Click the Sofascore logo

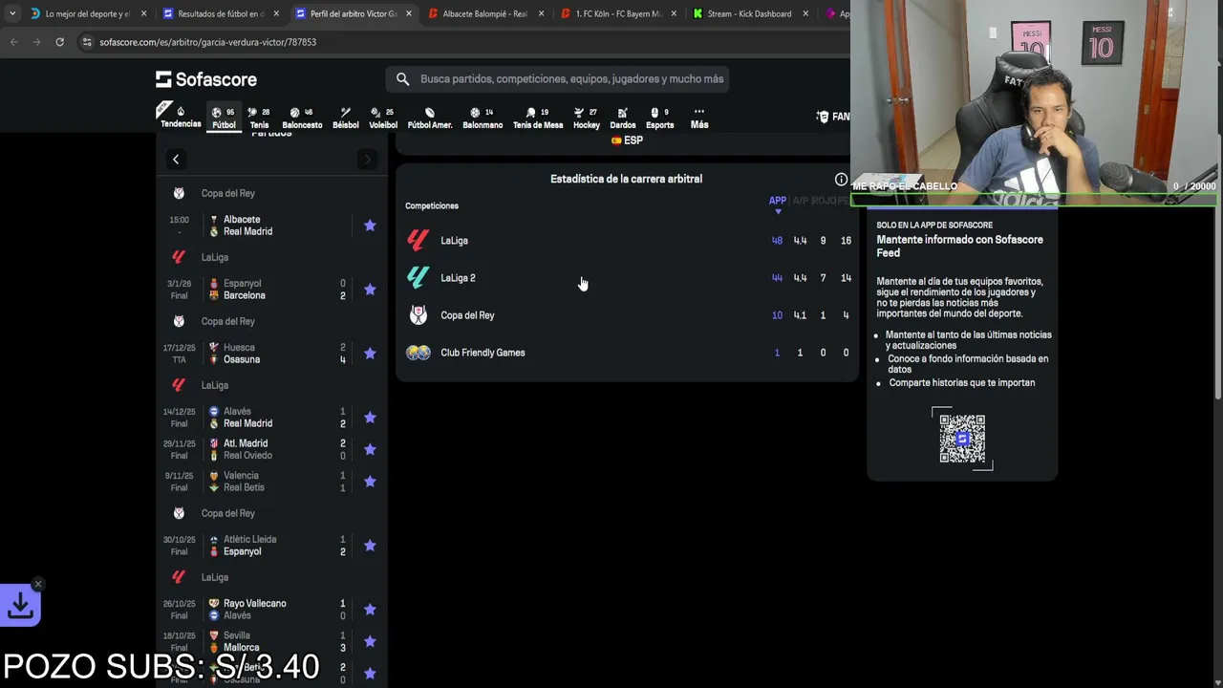point(206,79)
